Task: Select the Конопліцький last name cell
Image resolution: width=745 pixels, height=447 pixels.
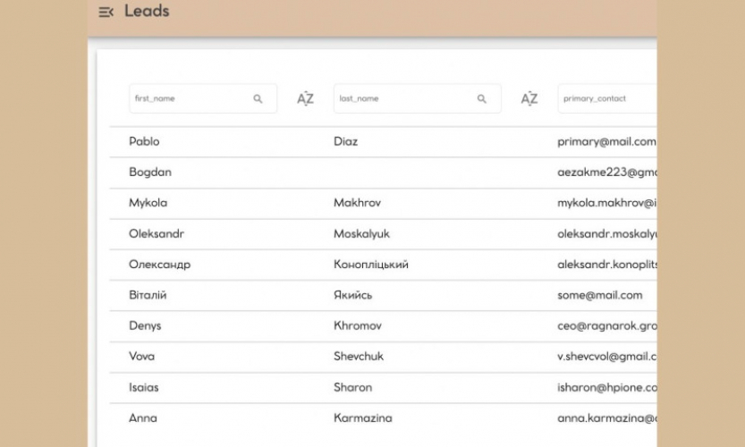Action: point(370,265)
